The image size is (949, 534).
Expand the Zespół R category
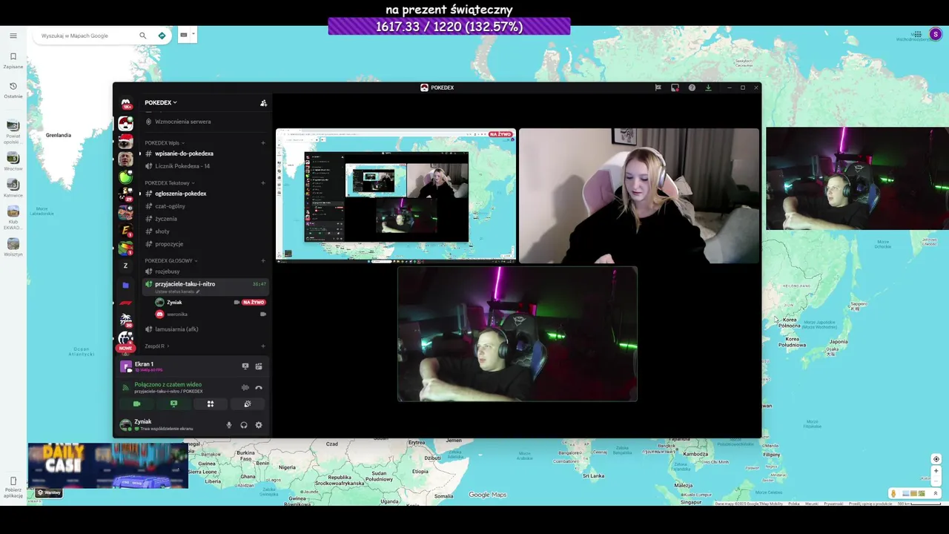coord(157,346)
